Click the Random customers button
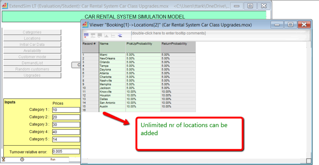319x165 pixels. pyautogui.click(x=32, y=69)
